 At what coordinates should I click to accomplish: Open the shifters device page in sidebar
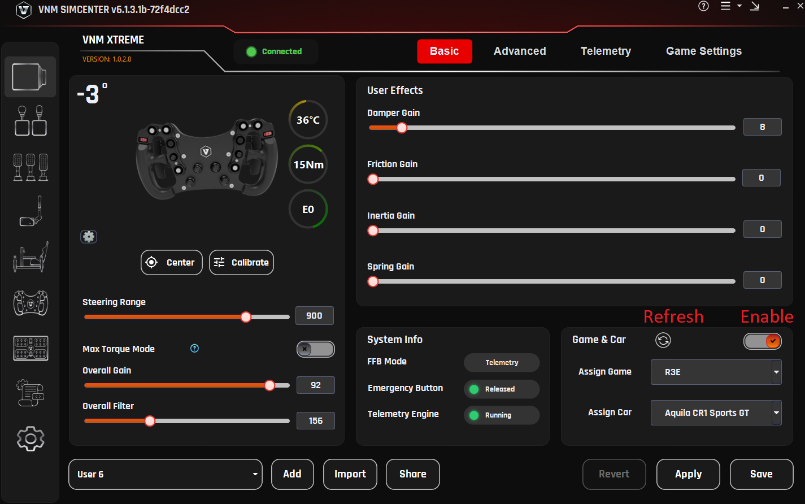(x=31, y=120)
